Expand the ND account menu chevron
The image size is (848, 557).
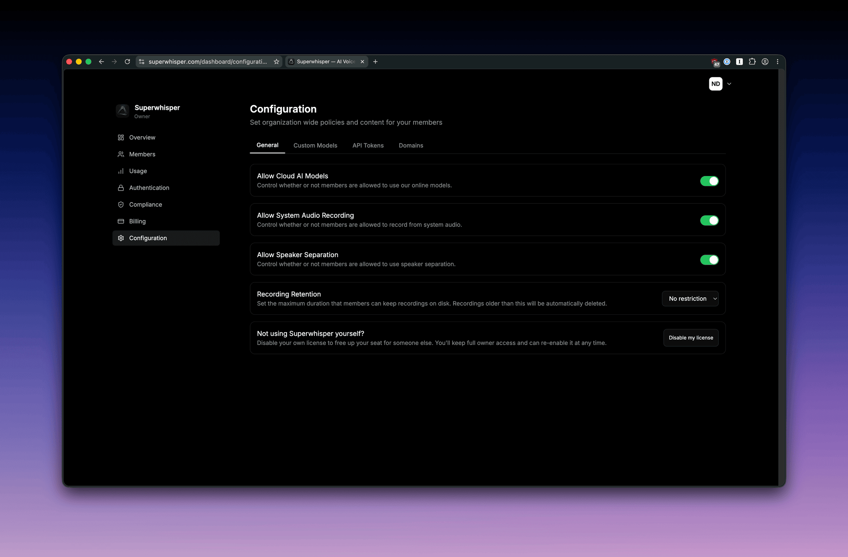tap(729, 84)
